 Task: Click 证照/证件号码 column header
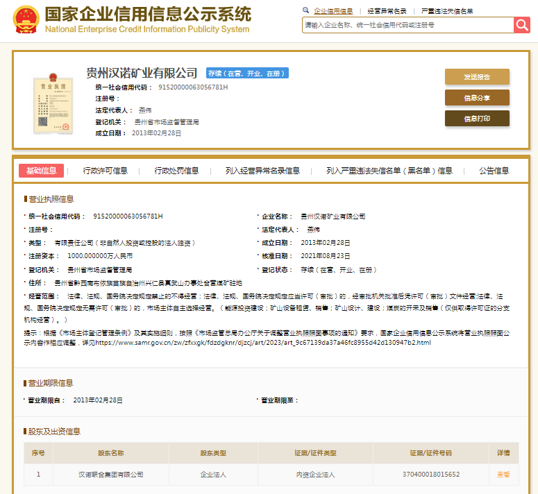(x=431, y=453)
